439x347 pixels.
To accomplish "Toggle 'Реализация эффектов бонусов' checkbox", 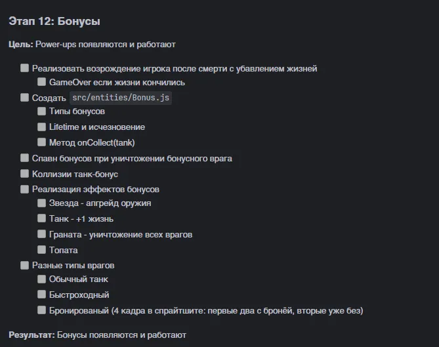I will tap(25, 189).
